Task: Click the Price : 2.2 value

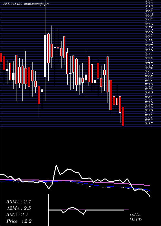Action: (19, 221)
